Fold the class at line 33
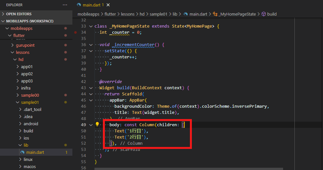323x170 pixels. click(x=91, y=26)
